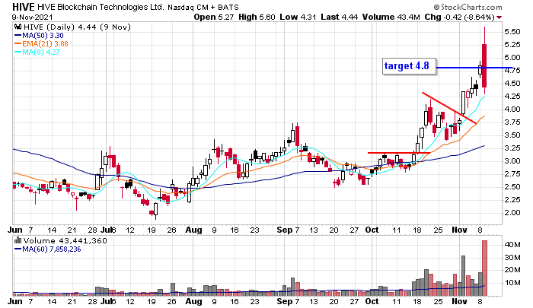
Task: Click the Low 4.31 value
Action: (298, 17)
